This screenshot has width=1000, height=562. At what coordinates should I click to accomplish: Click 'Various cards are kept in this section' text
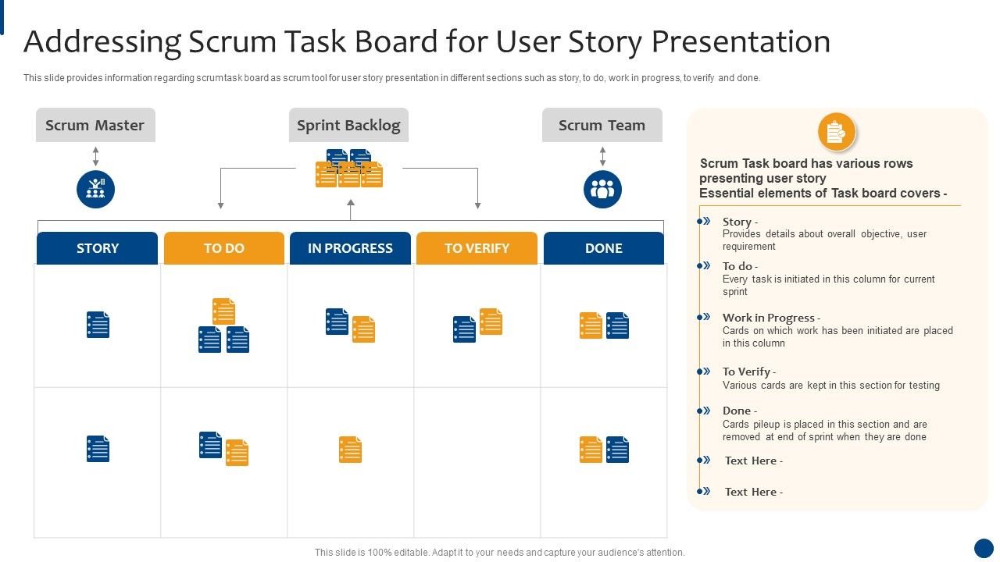point(831,385)
